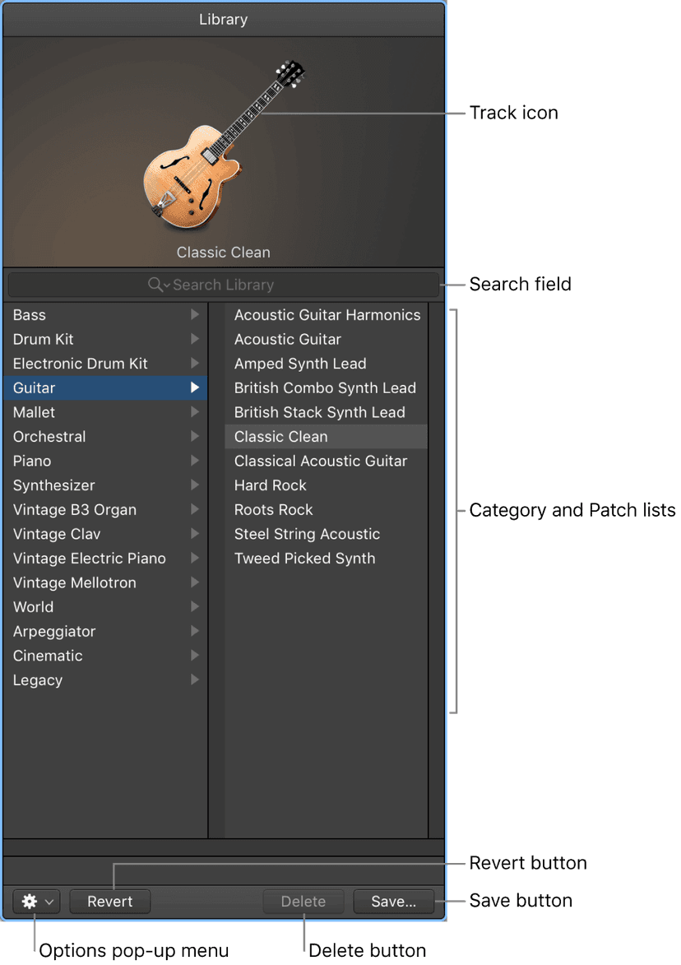Image resolution: width=681 pixels, height=965 pixels.
Task: Select the World category
Action: pyautogui.click(x=105, y=607)
